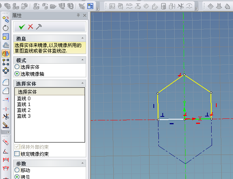Select the Chamfer tool in left toolbar

(x=5, y=90)
